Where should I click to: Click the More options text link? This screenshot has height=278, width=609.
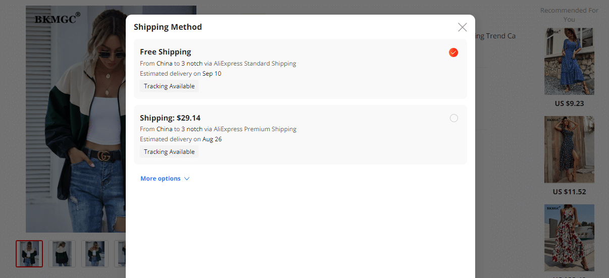(x=160, y=179)
